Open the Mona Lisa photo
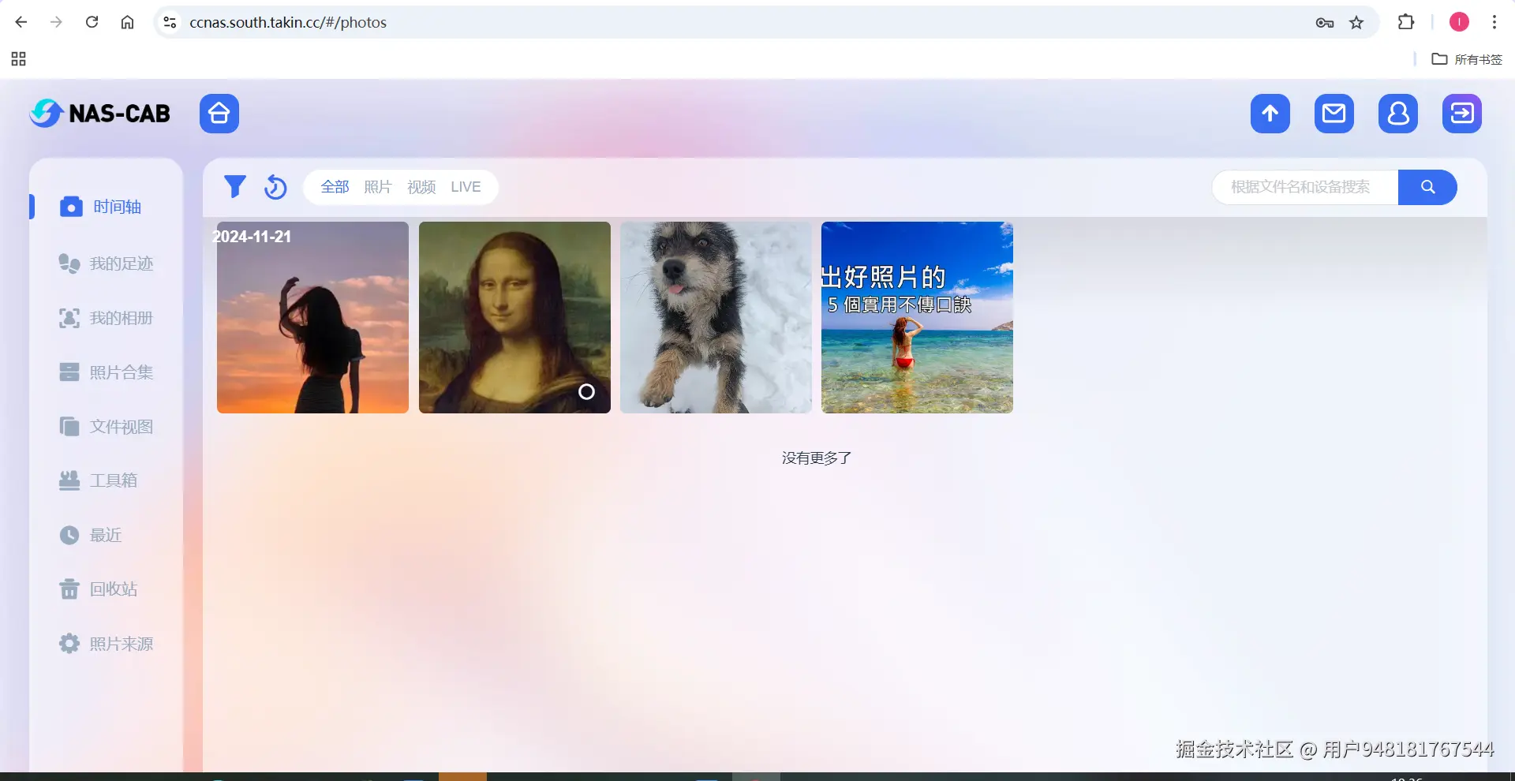This screenshot has width=1515, height=781. 514,317
